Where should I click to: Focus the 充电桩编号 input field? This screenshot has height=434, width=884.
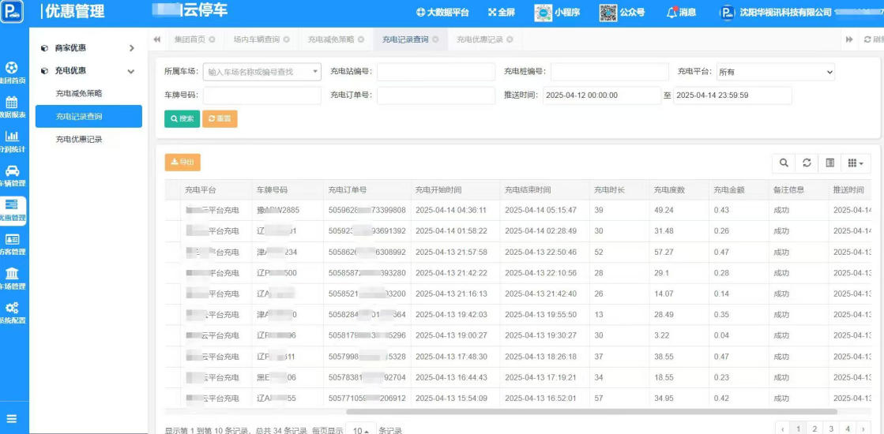click(x=609, y=72)
